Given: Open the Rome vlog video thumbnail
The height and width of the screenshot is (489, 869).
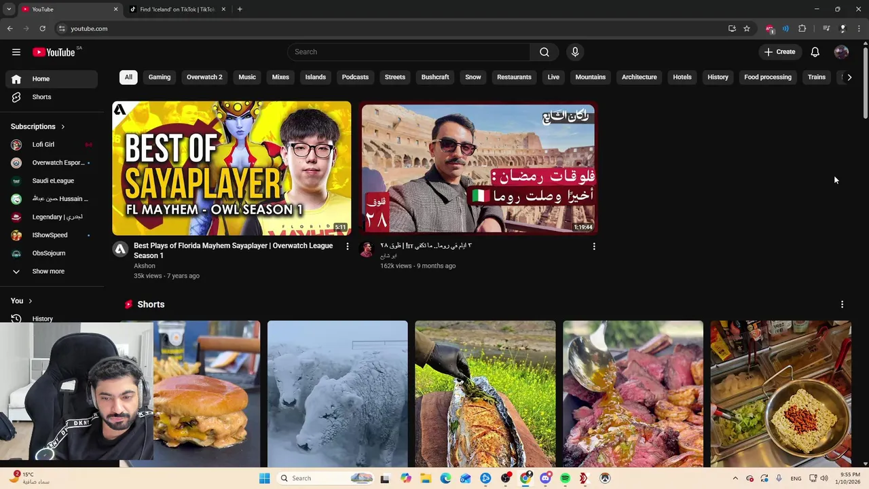Looking at the screenshot, I should pyautogui.click(x=478, y=168).
